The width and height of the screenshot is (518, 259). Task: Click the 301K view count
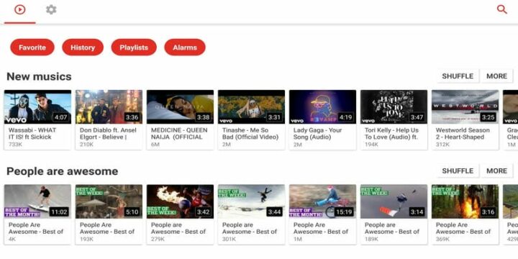pyautogui.click(x=229, y=239)
